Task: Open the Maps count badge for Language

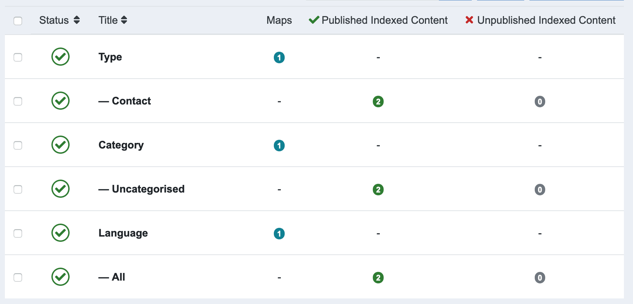Action: (x=279, y=233)
